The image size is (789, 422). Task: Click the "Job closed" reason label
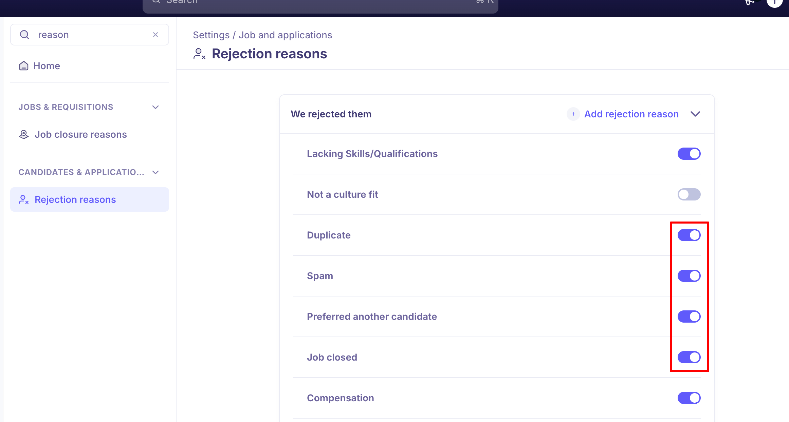pyautogui.click(x=332, y=357)
